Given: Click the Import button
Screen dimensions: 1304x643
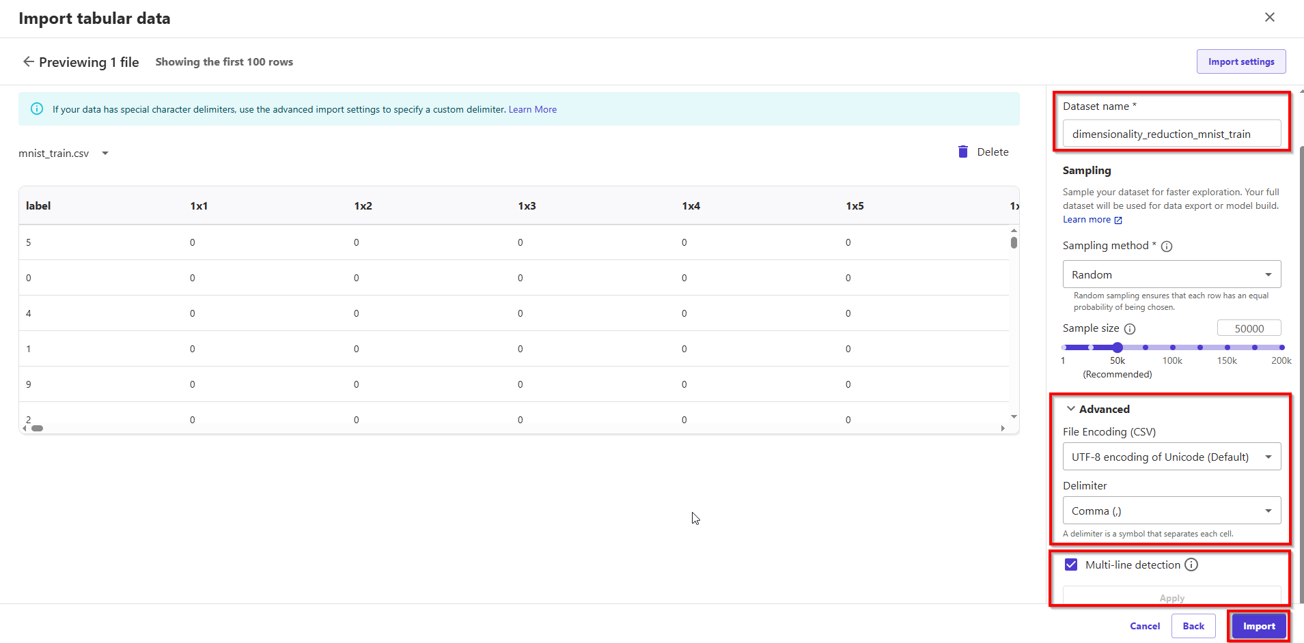Looking at the screenshot, I should click(x=1258, y=626).
